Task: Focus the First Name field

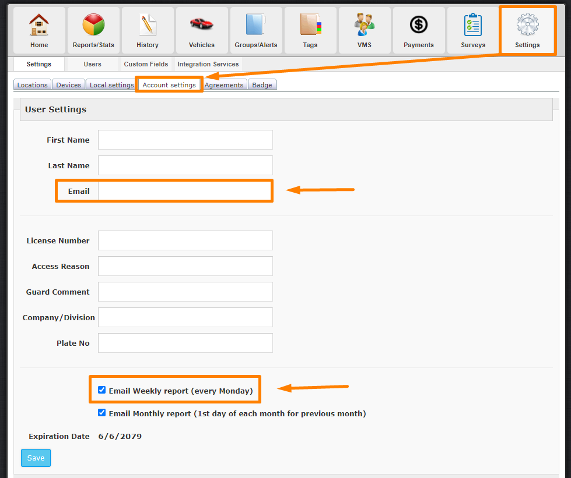Action: [185, 140]
